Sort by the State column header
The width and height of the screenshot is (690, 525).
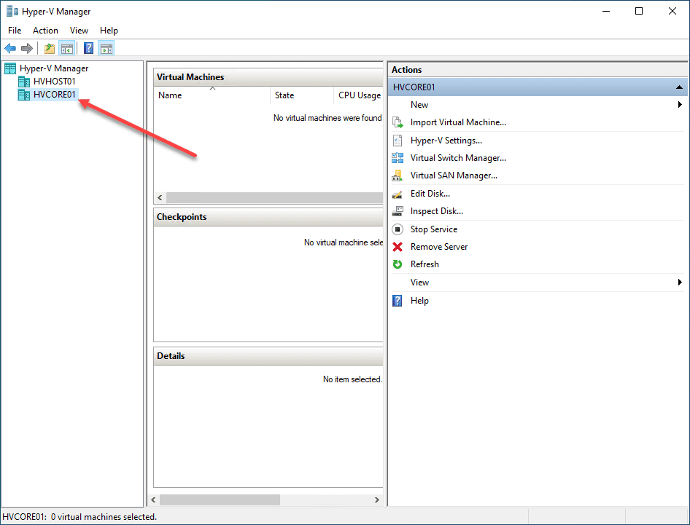point(301,95)
